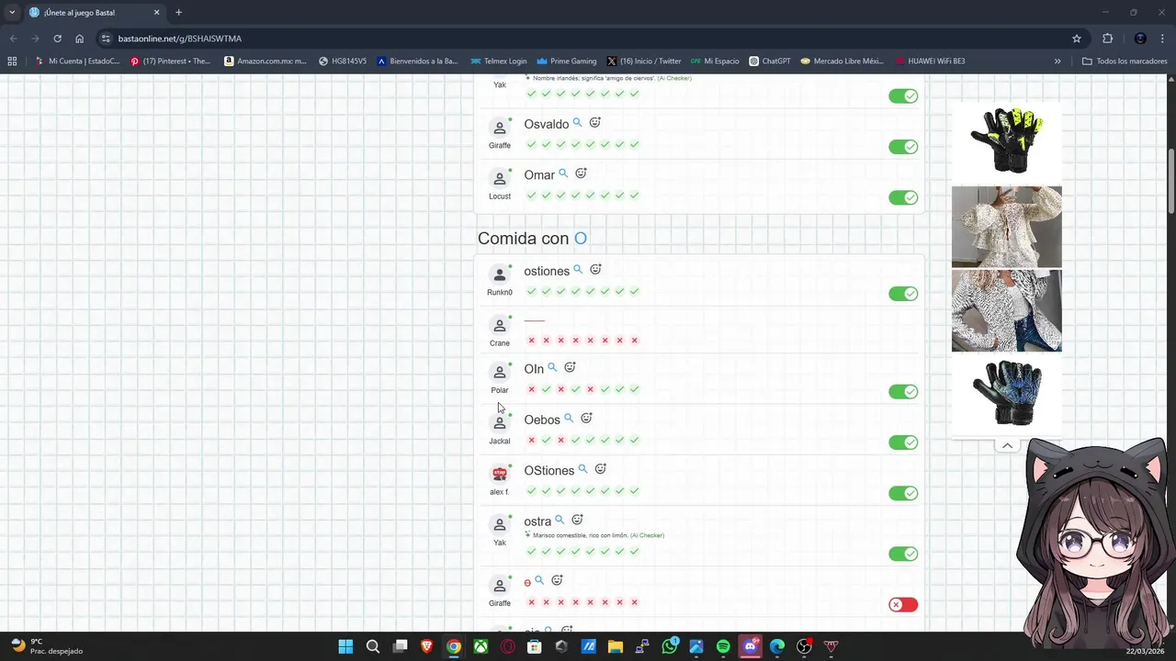Open the white ruffled blouse ad thumbnail
Screen dimensions: 1176x661
click(1007, 227)
